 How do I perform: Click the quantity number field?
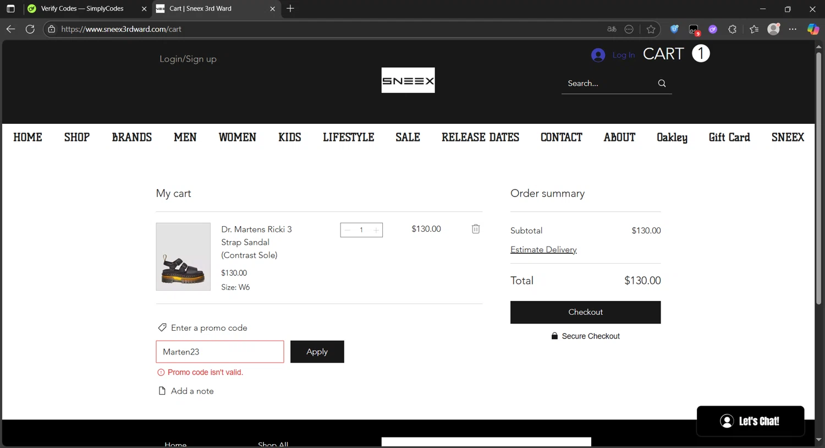click(361, 230)
